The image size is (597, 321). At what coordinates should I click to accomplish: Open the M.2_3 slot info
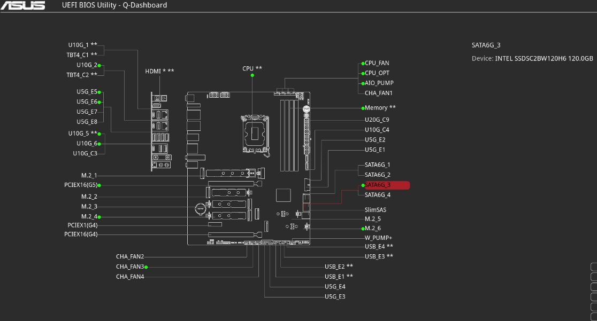click(89, 207)
